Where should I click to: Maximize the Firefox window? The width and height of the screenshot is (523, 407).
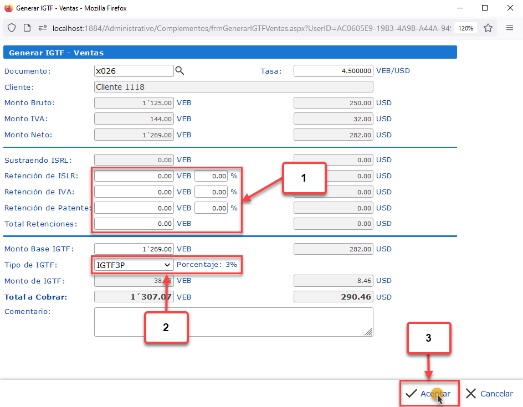coord(485,8)
